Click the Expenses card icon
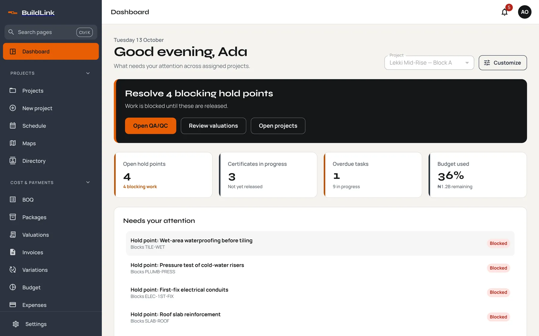539x336 pixels. (13, 305)
